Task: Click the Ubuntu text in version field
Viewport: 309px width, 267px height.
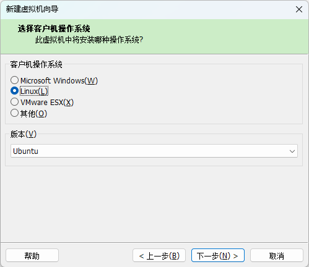Action: [x=25, y=151]
